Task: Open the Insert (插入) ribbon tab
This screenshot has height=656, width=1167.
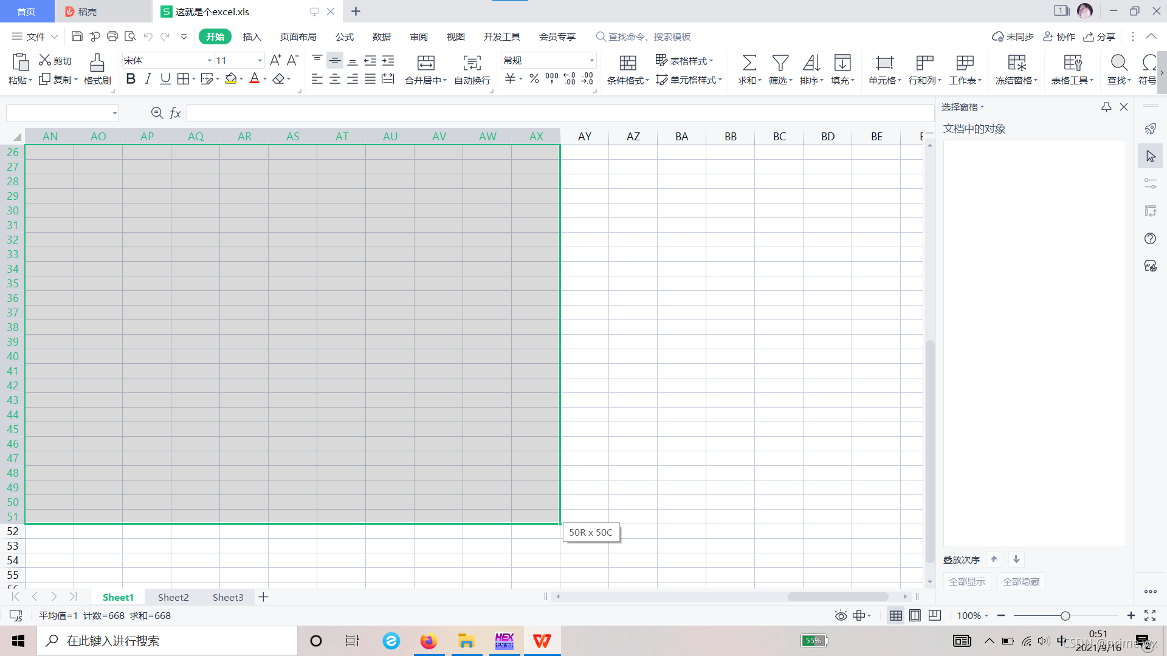Action: 252,36
